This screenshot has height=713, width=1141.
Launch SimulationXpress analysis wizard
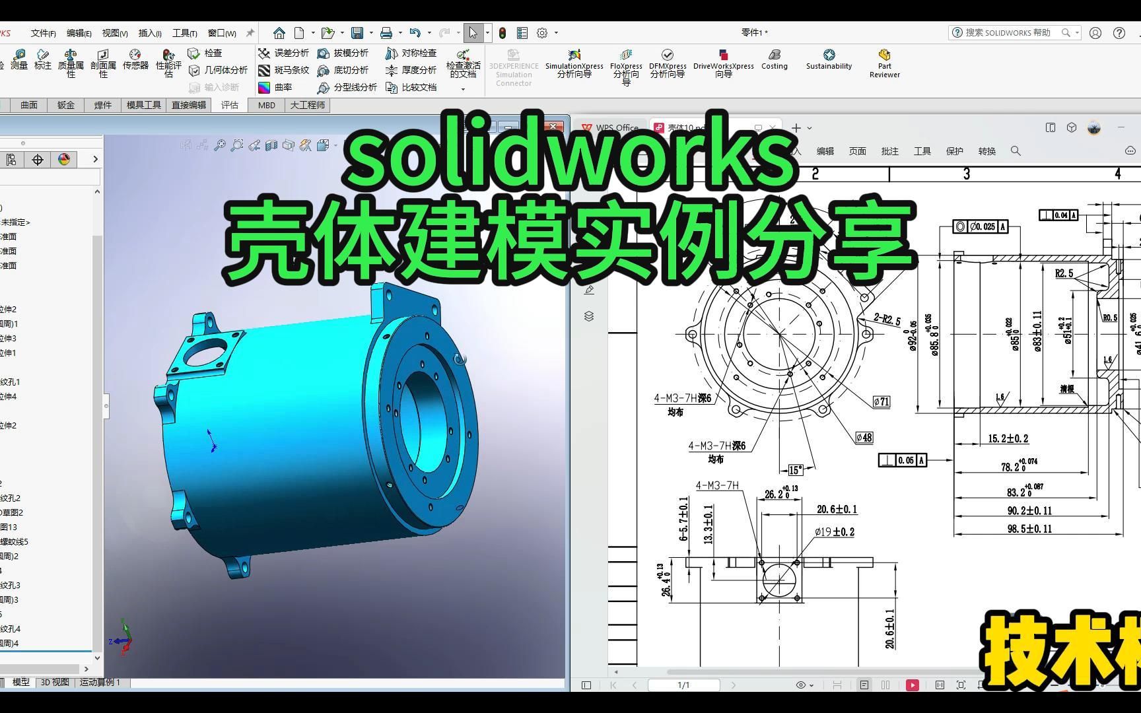click(x=574, y=63)
